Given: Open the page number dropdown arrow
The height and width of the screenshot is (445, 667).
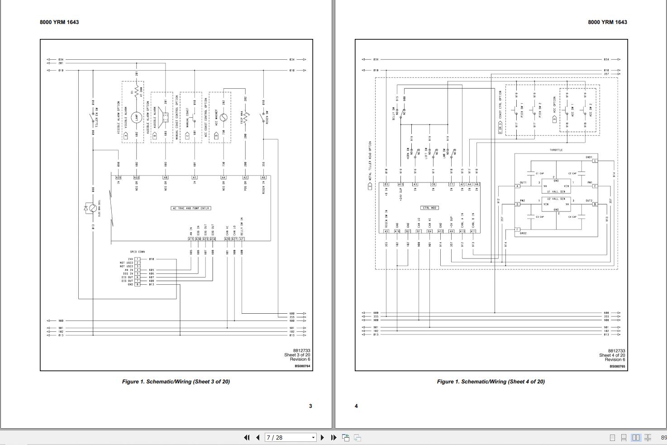Looking at the screenshot, I should tap(313, 437).
